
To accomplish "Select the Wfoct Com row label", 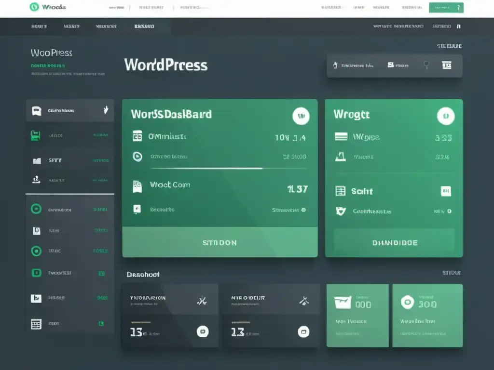I will pos(170,185).
